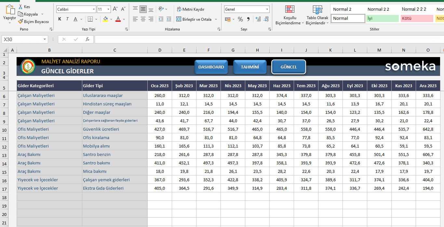Increase decimal places

[258, 19]
